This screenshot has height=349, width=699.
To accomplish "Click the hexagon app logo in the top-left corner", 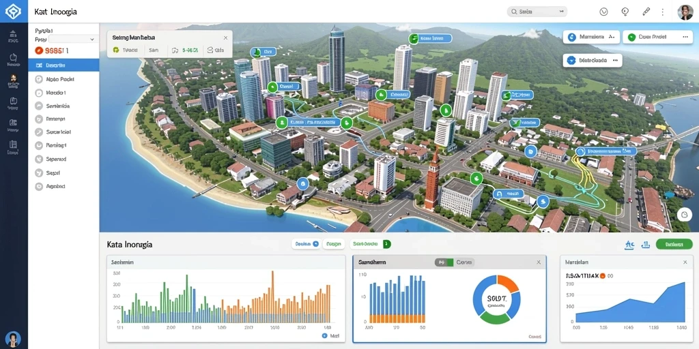I will click(13, 11).
